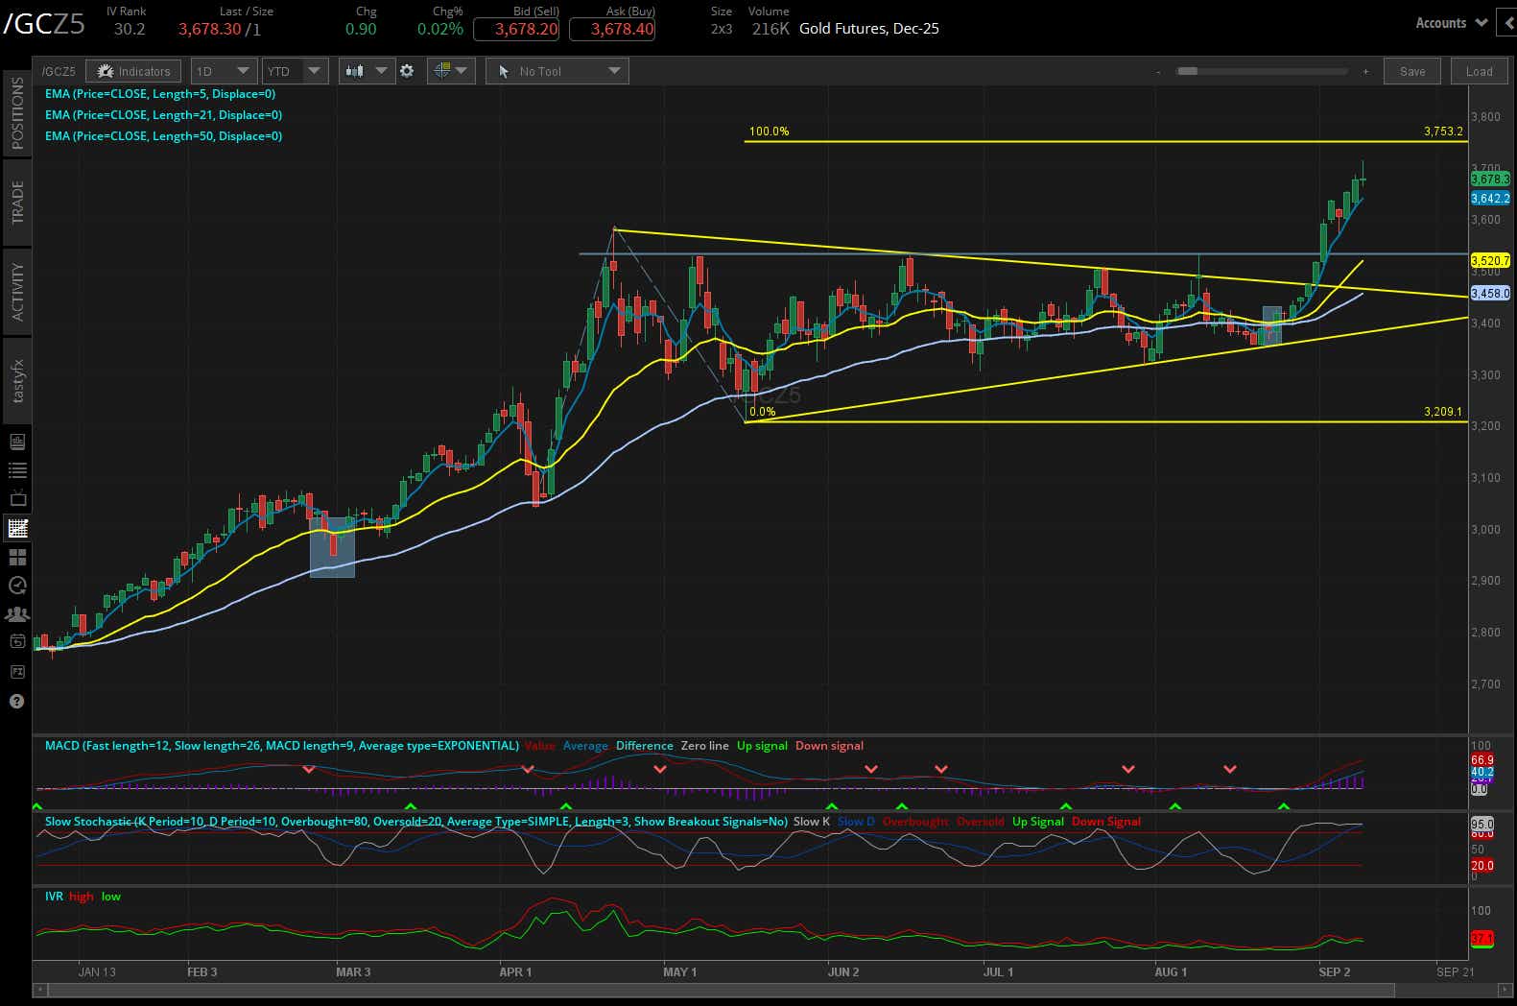Open the clock history icon in sidebar
The height and width of the screenshot is (1006, 1517).
[x=17, y=586]
